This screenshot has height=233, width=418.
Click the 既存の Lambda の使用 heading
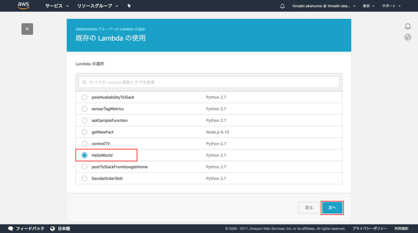pos(110,38)
